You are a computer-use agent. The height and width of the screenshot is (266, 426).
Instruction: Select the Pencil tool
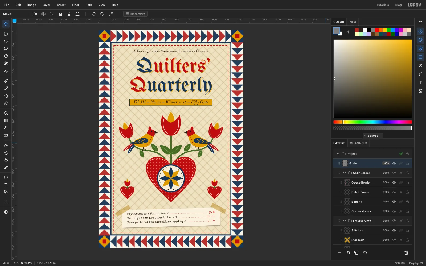6,88
